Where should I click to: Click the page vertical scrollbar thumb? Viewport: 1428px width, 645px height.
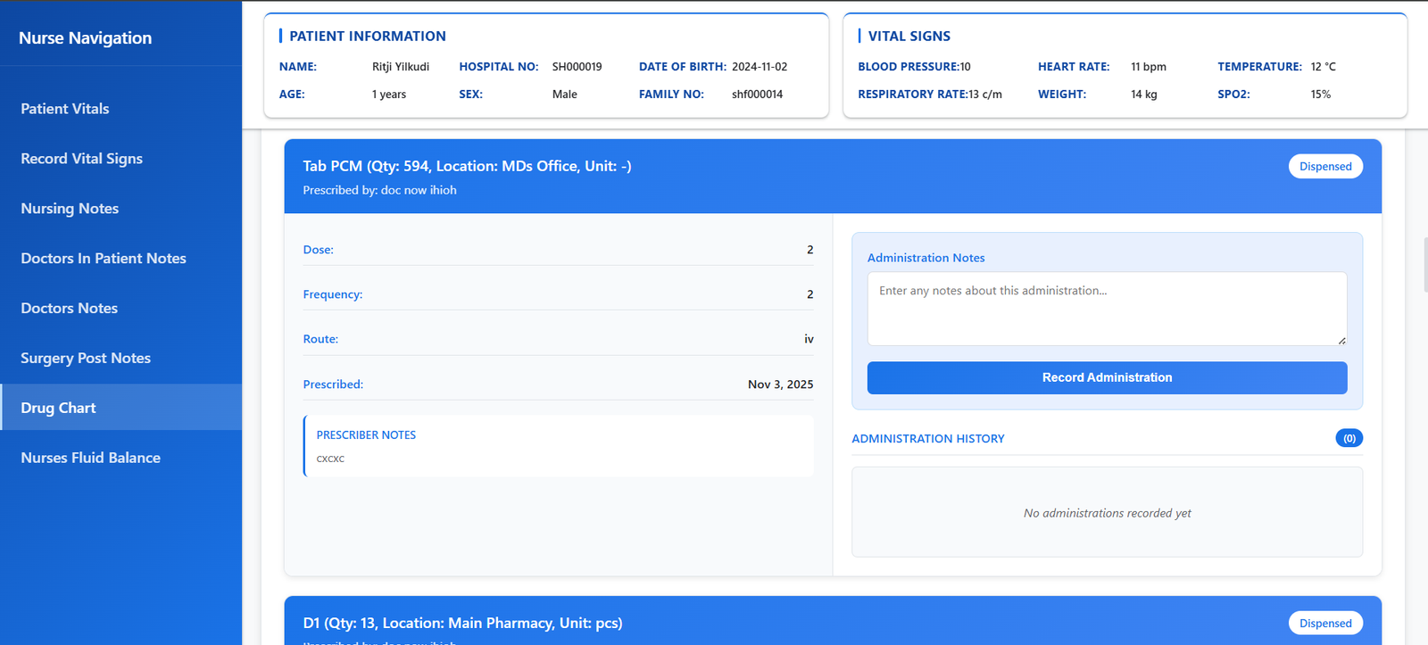point(1425,264)
